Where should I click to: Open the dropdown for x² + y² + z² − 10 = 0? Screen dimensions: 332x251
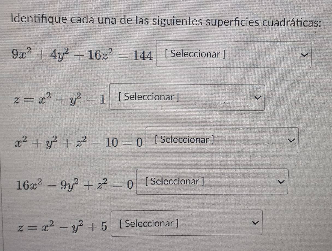[x=222, y=140]
